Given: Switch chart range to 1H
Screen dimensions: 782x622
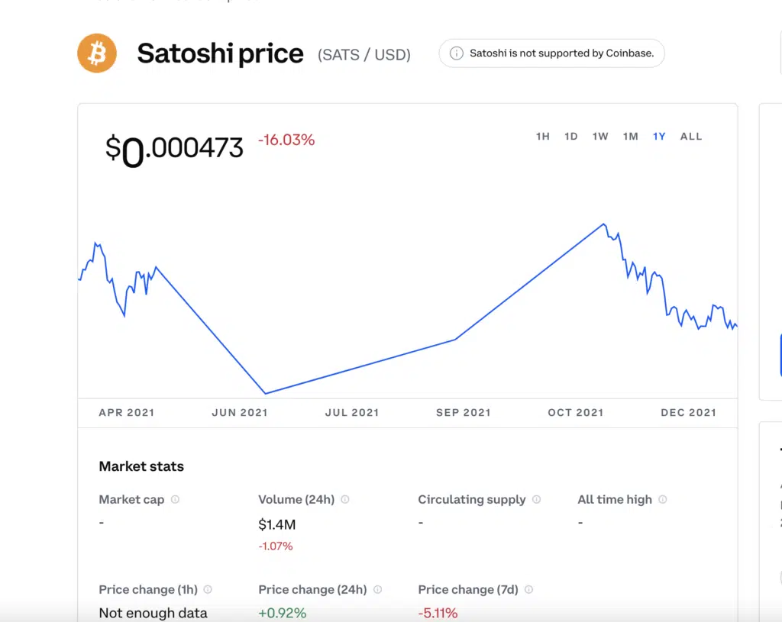Looking at the screenshot, I should [x=543, y=137].
